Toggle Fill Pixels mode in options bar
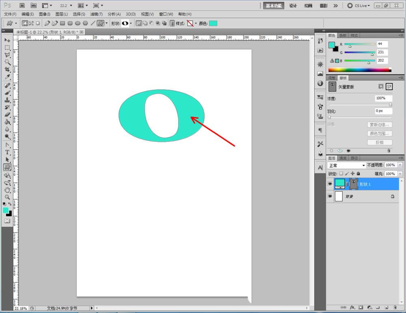 38,23
